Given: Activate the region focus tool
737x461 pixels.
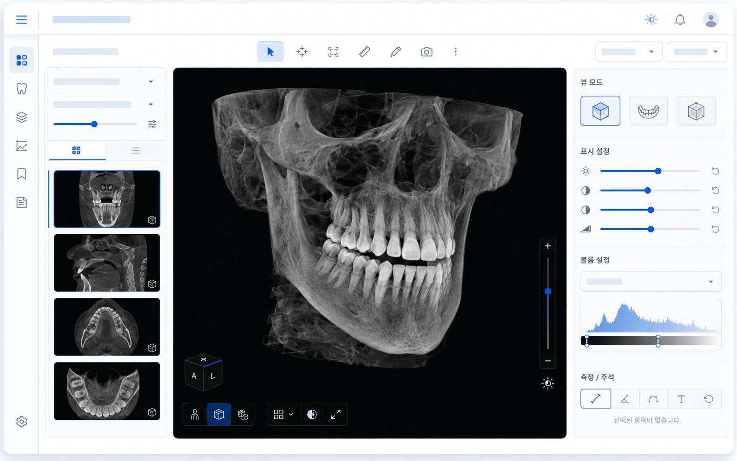Looking at the screenshot, I should (x=333, y=52).
